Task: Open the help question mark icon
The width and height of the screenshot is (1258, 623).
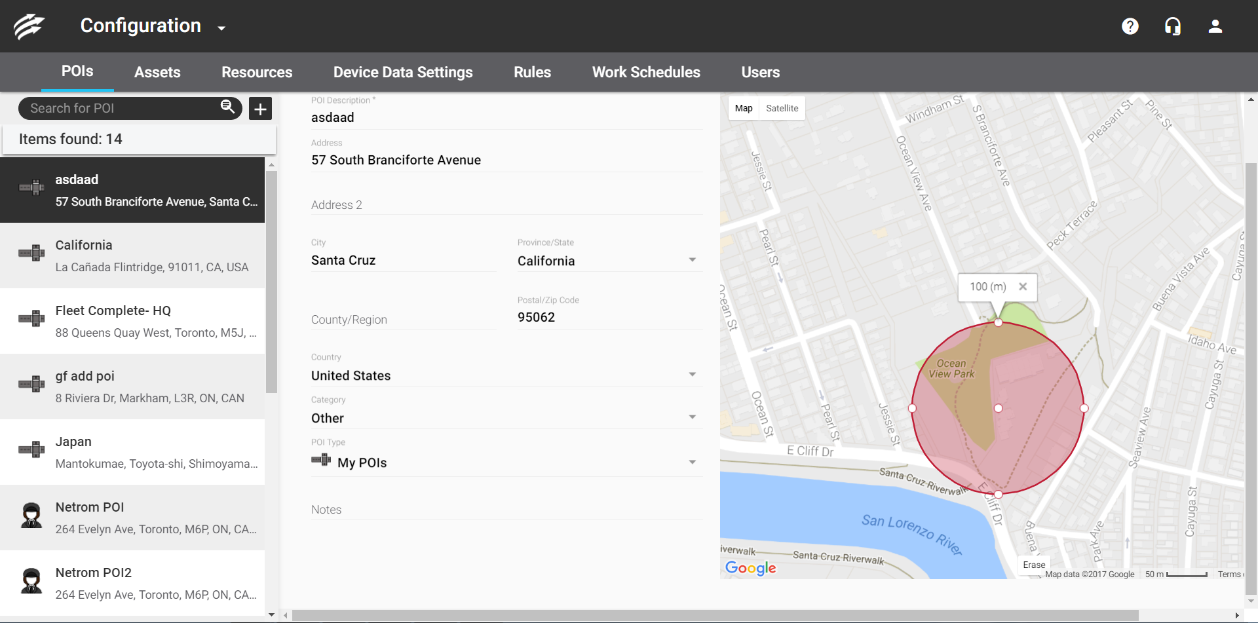Action: [1130, 26]
